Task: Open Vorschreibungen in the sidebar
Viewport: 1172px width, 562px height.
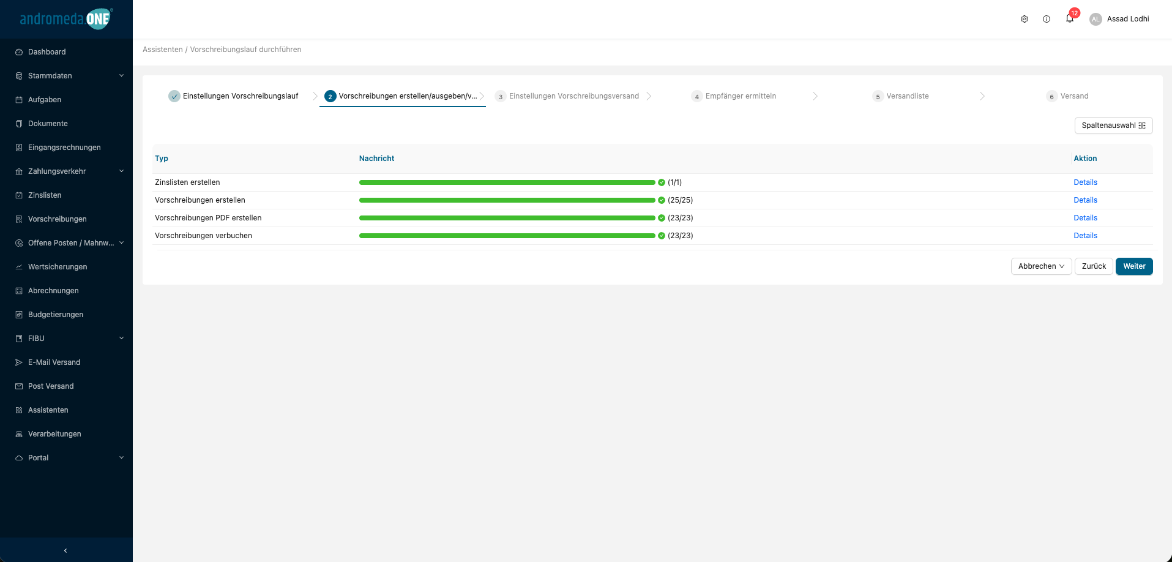Action: coord(57,219)
